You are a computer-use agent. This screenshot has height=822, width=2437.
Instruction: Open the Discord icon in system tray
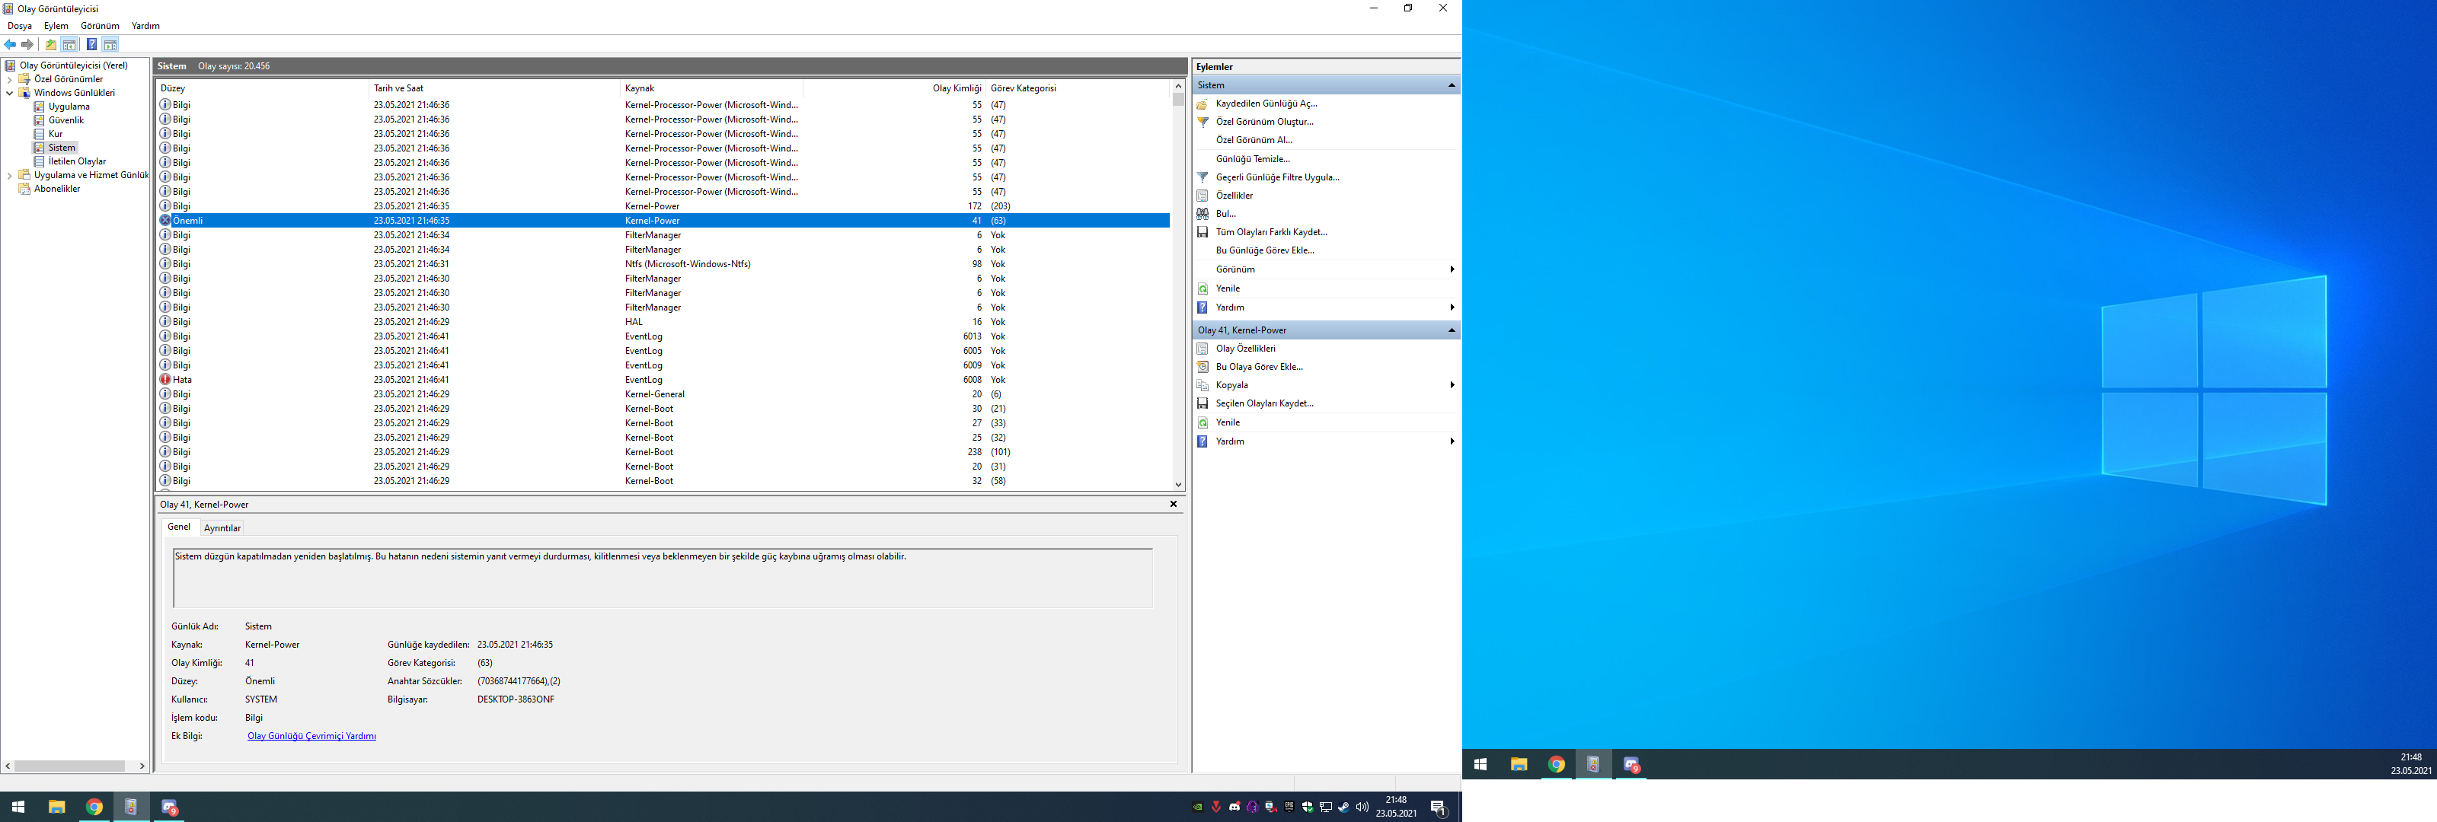(x=1234, y=807)
